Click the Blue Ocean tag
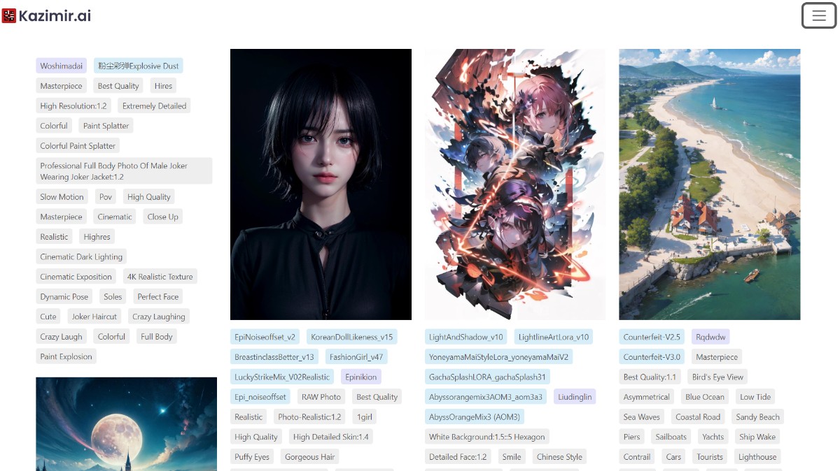Screen dimensions: 840x471 click(705, 397)
